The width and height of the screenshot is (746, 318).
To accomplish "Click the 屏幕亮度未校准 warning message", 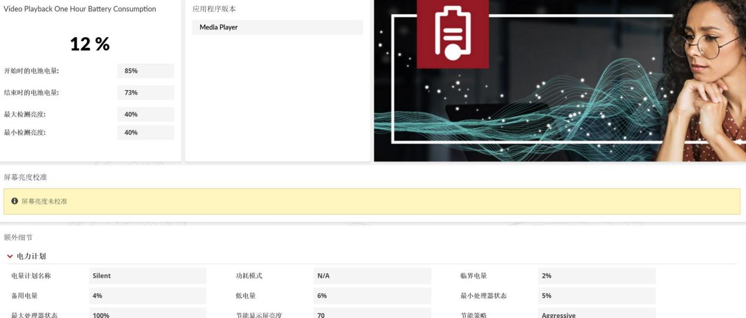I will click(44, 201).
